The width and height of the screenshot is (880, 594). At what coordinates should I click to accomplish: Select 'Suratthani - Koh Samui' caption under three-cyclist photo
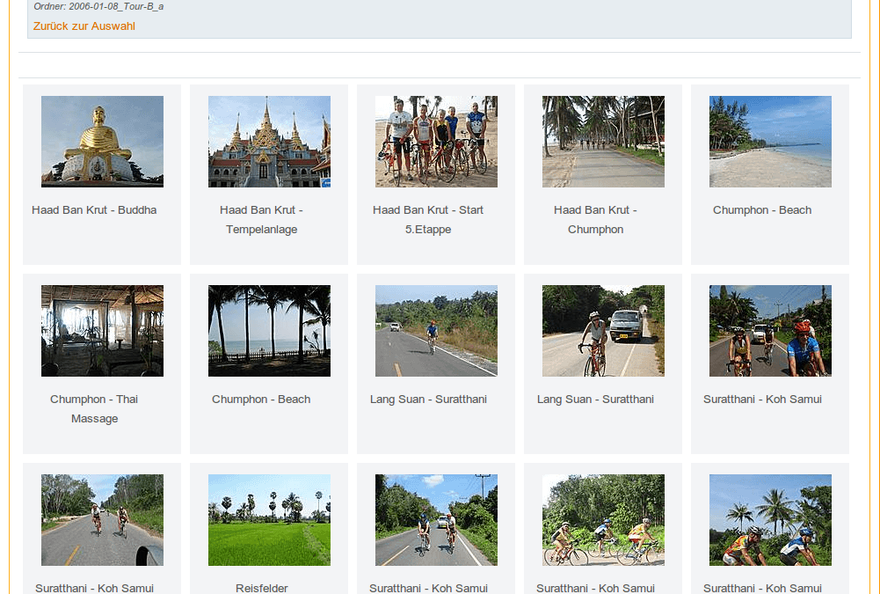tap(595, 589)
